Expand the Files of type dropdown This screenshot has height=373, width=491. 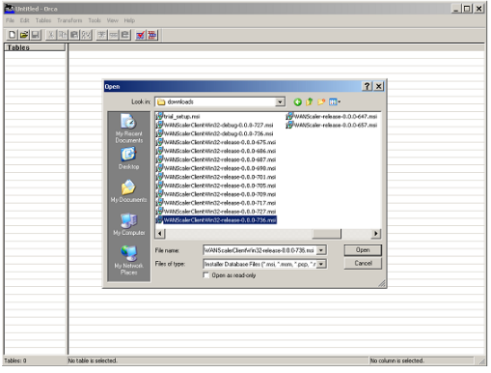click(x=321, y=264)
